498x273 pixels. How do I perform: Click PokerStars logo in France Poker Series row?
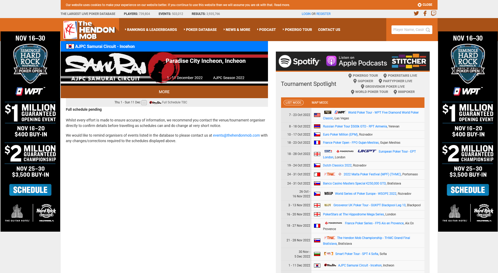[333, 223]
